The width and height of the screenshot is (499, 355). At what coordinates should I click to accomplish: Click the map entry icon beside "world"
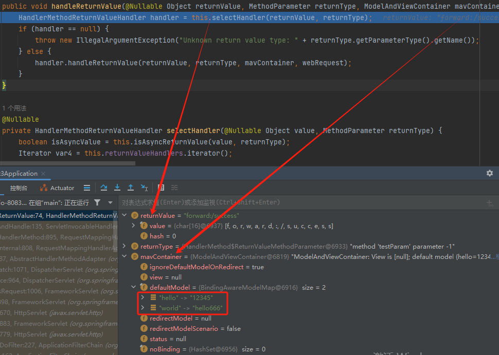click(x=153, y=308)
